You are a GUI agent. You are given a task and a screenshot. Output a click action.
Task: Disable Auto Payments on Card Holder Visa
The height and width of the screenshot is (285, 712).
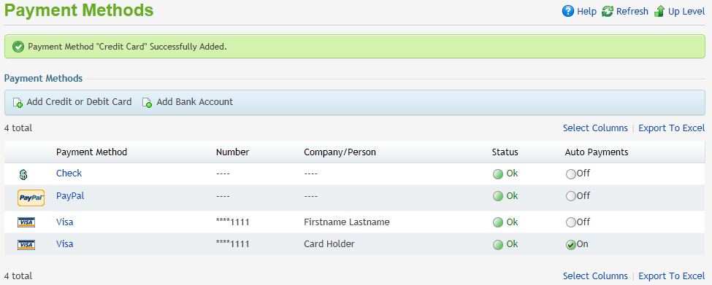(571, 245)
